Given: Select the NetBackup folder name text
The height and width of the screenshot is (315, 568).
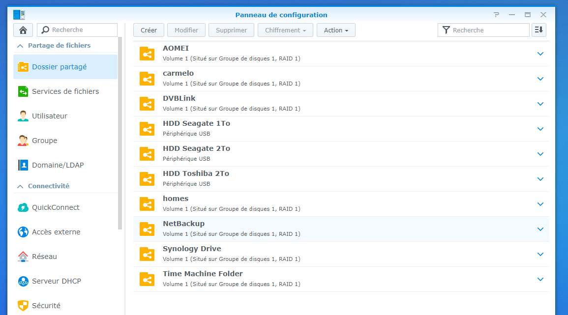Looking at the screenshot, I should (x=183, y=224).
